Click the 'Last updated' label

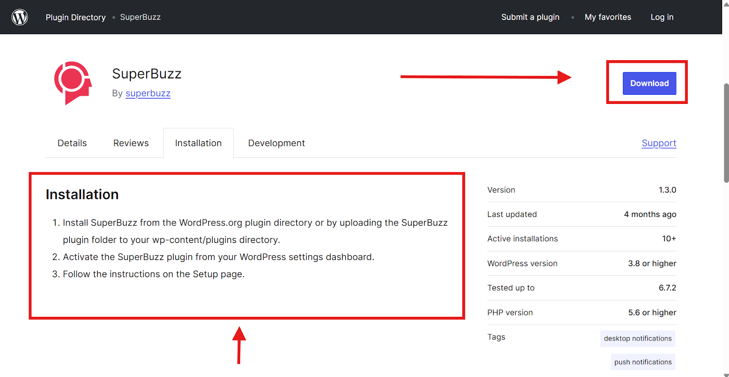pyautogui.click(x=512, y=214)
